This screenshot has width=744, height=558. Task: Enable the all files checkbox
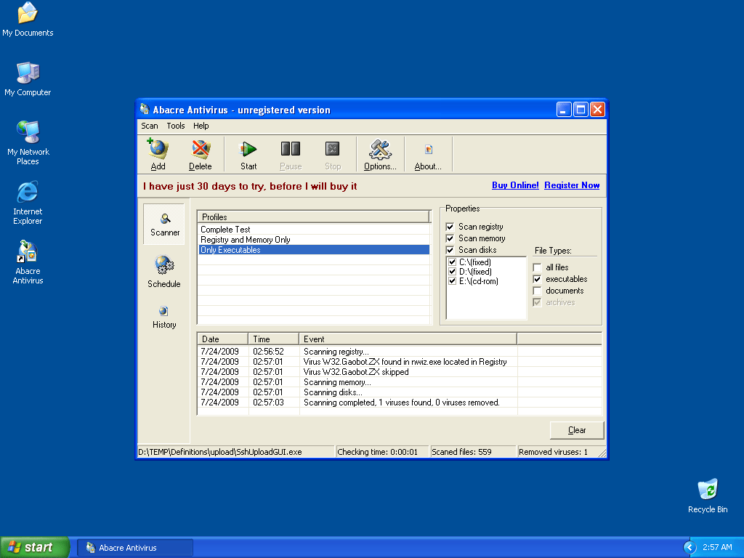point(538,267)
